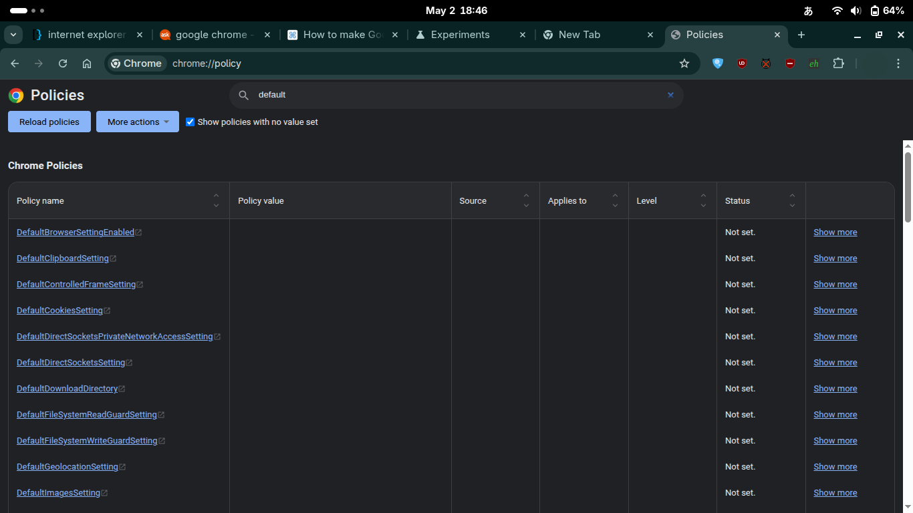Click the search magnifier icon in the policy filter
913x513 pixels.
pos(244,95)
